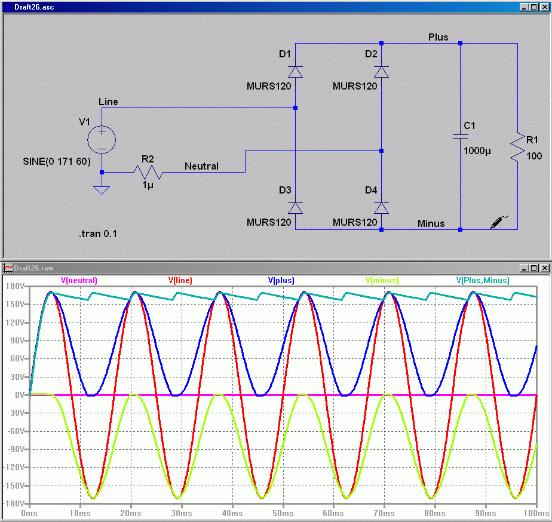Click the Draft26.raw title bar

click(276, 268)
